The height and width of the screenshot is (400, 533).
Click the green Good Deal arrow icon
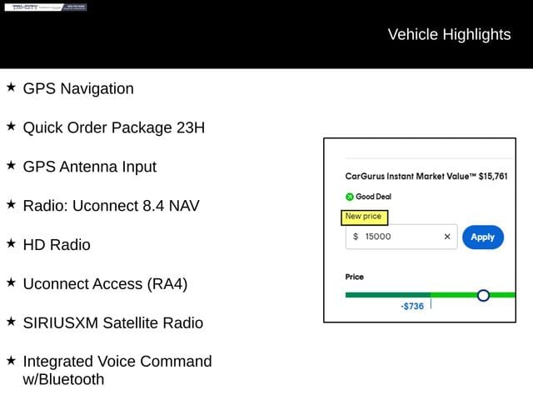350,197
